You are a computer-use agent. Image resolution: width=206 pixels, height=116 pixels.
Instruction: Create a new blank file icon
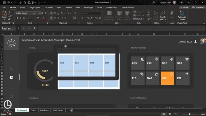tap(25, 3)
